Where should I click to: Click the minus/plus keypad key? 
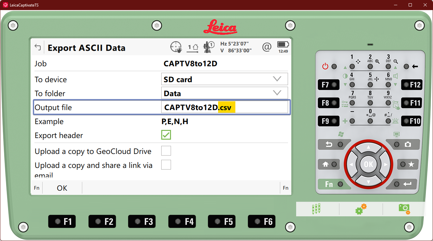352,121
